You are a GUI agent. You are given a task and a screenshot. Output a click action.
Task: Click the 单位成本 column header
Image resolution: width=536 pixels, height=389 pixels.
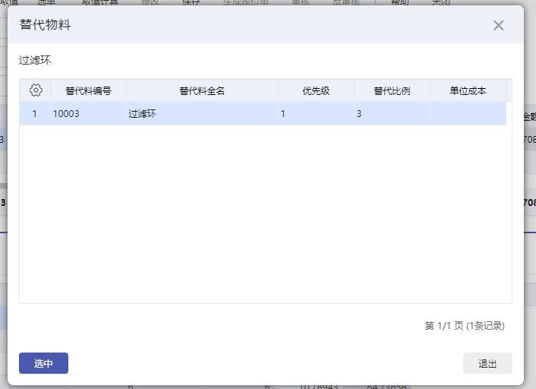(x=468, y=90)
